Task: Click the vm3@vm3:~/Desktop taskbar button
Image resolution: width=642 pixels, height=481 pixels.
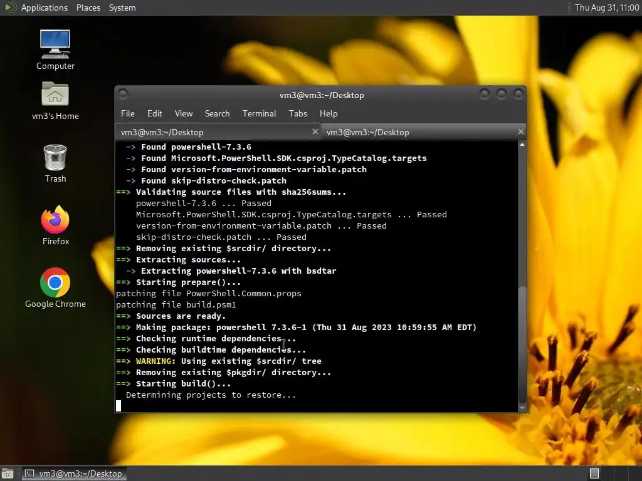Action: (x=74, y=473)
